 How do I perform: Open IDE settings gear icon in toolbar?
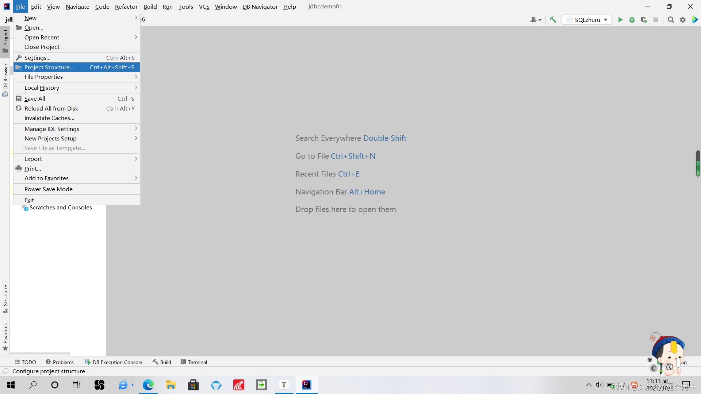(x=683, y=20)
